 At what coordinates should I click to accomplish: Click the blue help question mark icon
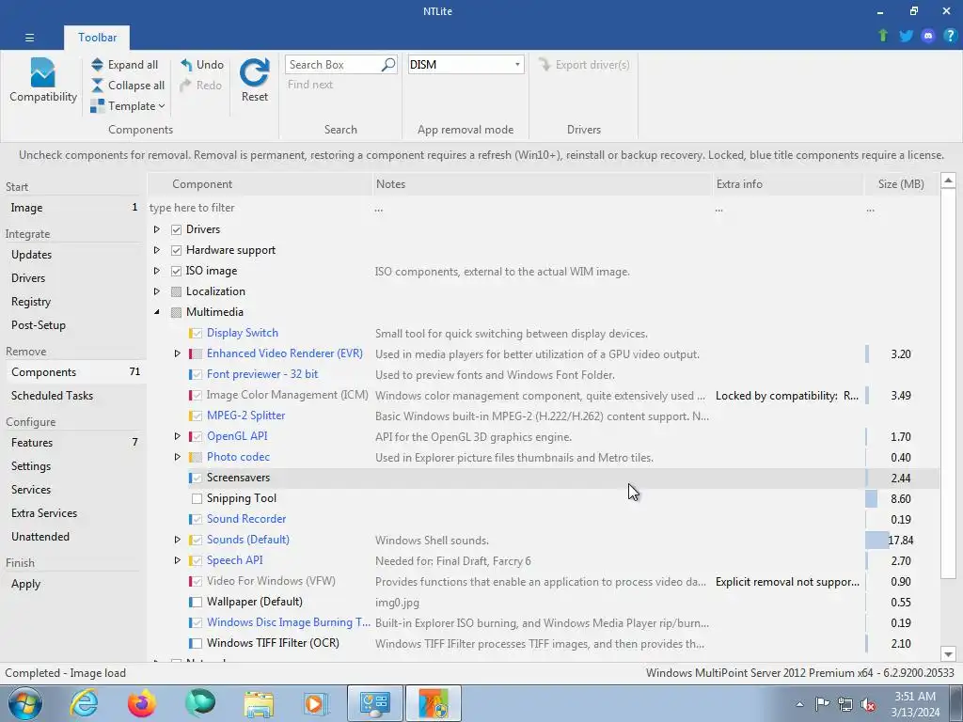pyautogui.click(x=950, y=36)
